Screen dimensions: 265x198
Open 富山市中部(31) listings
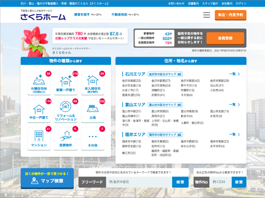coord(132,111)
